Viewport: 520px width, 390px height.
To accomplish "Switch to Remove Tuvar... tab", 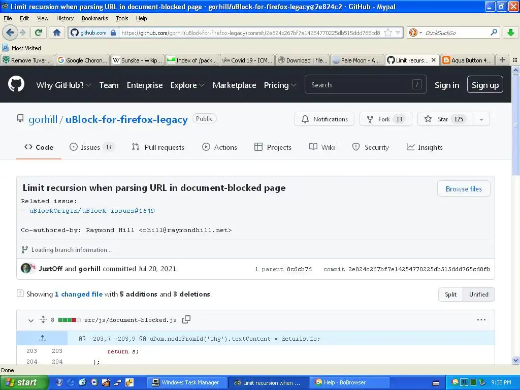I will (x=27, y=60).
